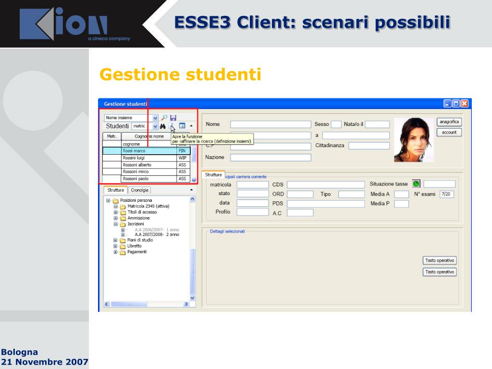Click the account button
This screenshot has width=492, height=369.
(x=449, y=133)
